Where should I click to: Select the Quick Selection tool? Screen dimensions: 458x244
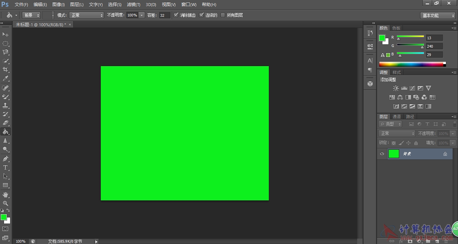click(5, 61)
